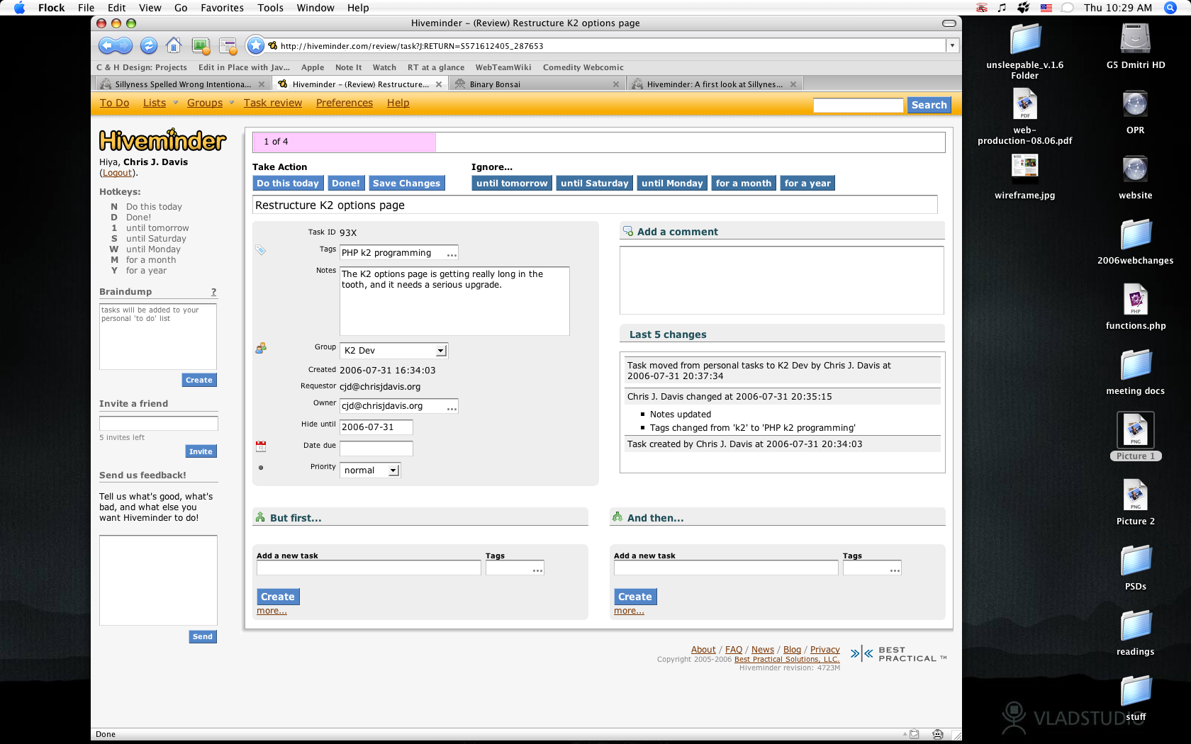Open the Tools menu
This screenshot has width=1191, height=744.
(270, 8)
